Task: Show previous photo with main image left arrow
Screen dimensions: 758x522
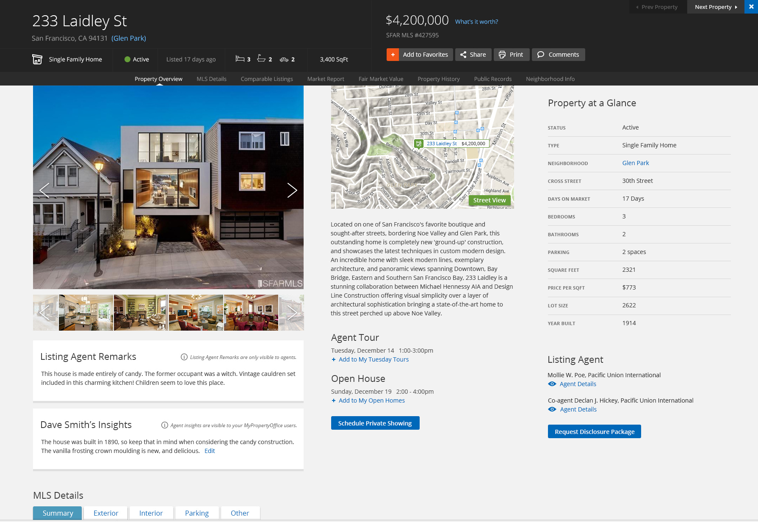Action: tap(44, 191)
